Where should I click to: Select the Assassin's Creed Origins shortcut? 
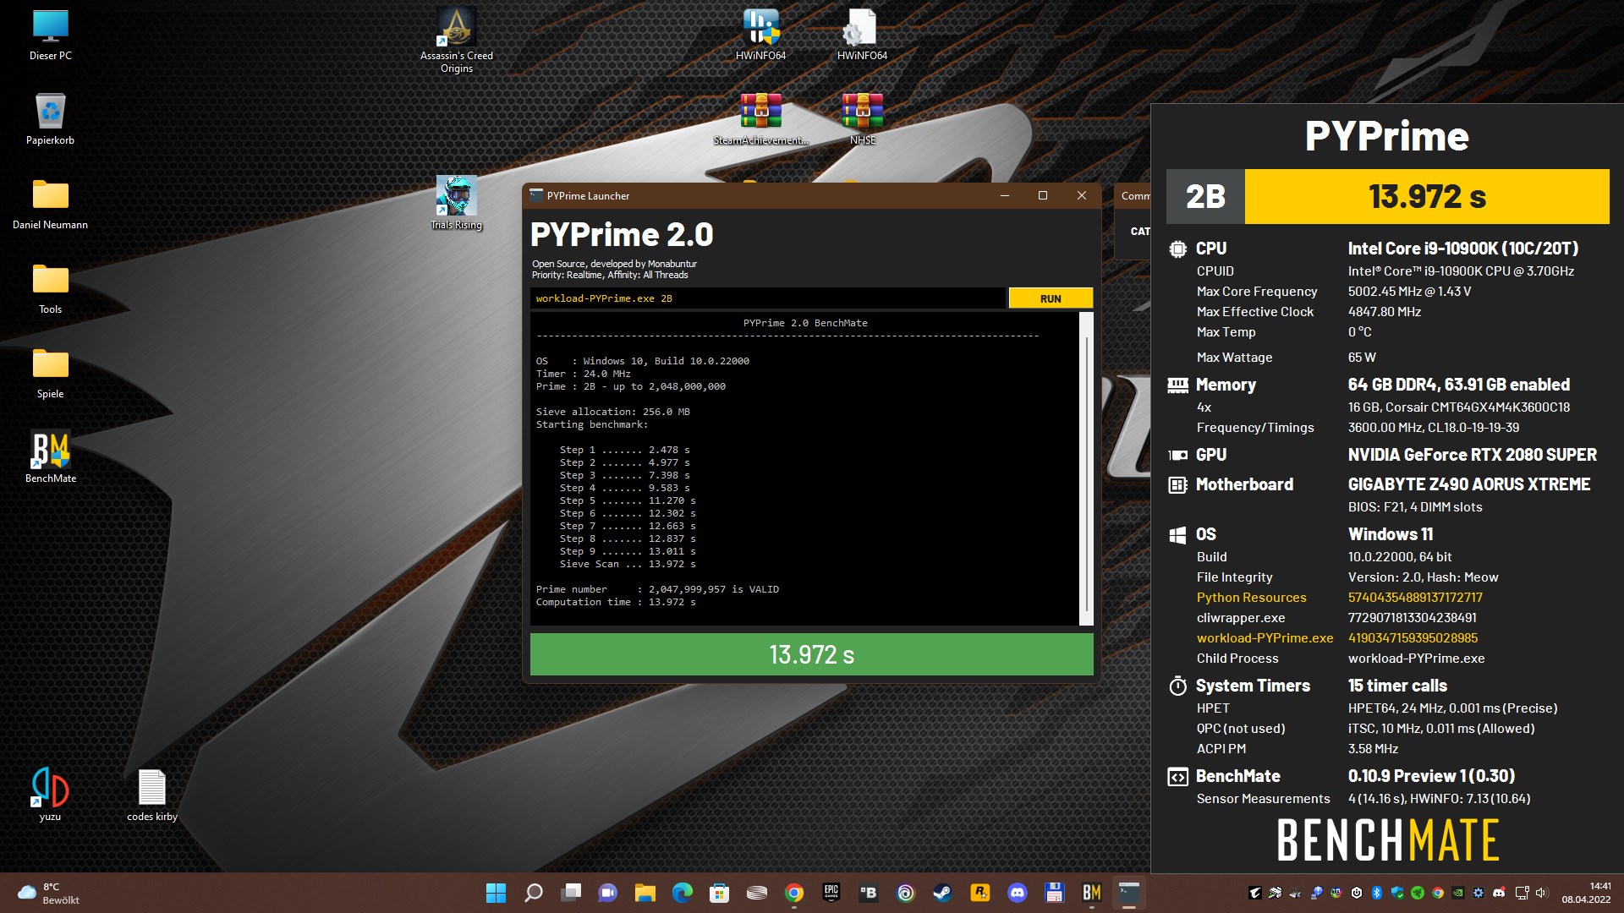tap(457, 40)
